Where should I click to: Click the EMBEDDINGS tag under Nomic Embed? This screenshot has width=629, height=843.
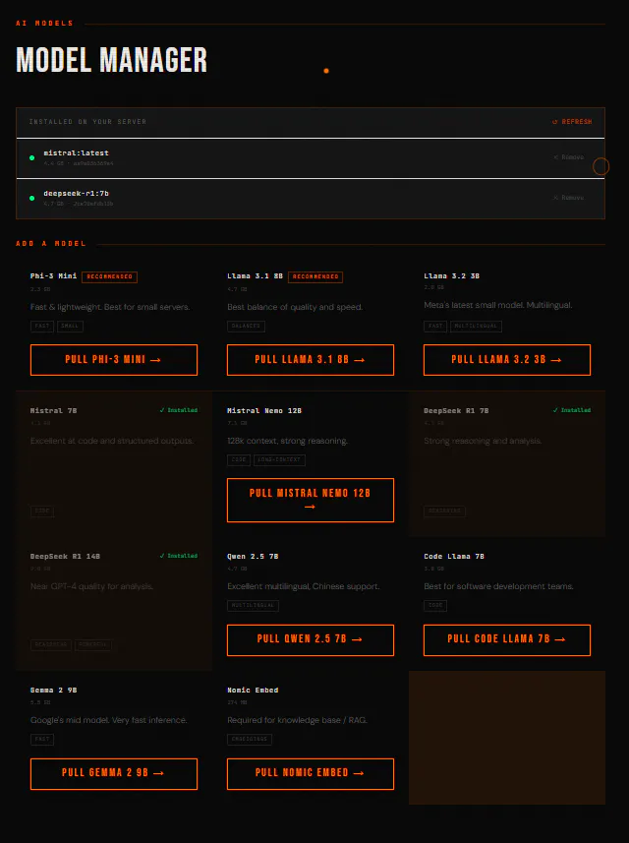click(x=250, y=740)
